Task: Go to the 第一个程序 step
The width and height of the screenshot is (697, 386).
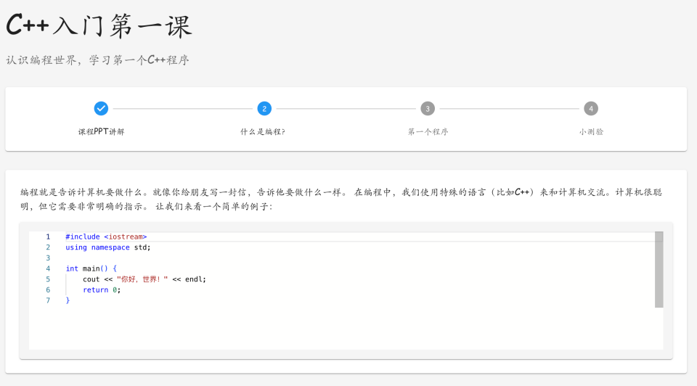Action: point(428,131)
